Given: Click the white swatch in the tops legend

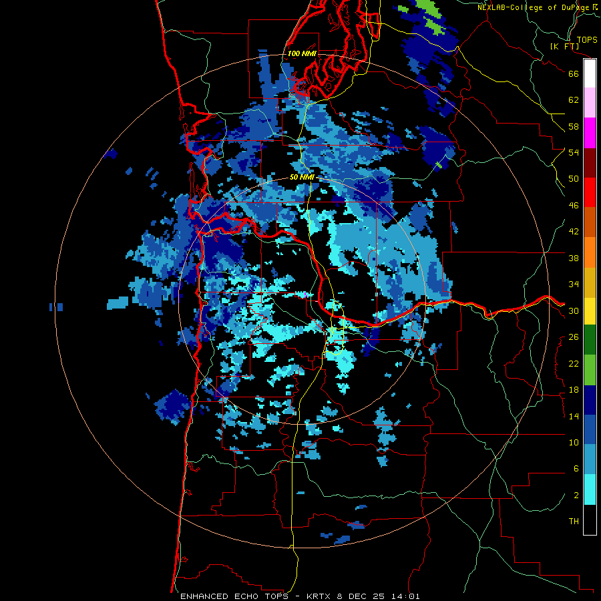Looking at the screenshot, I should coord(590,73).
